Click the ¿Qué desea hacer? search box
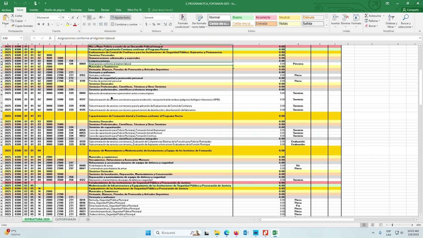This screenshot has height=238, width=423. tap(160, 10)
